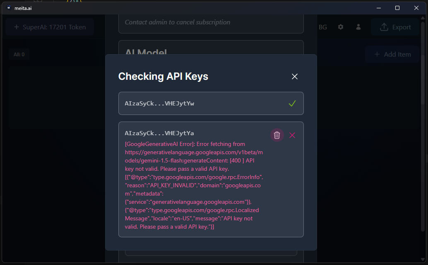Screen dimensions: 428x265
Task: Click the All: 0 filter badge
Action: point(19,55)
